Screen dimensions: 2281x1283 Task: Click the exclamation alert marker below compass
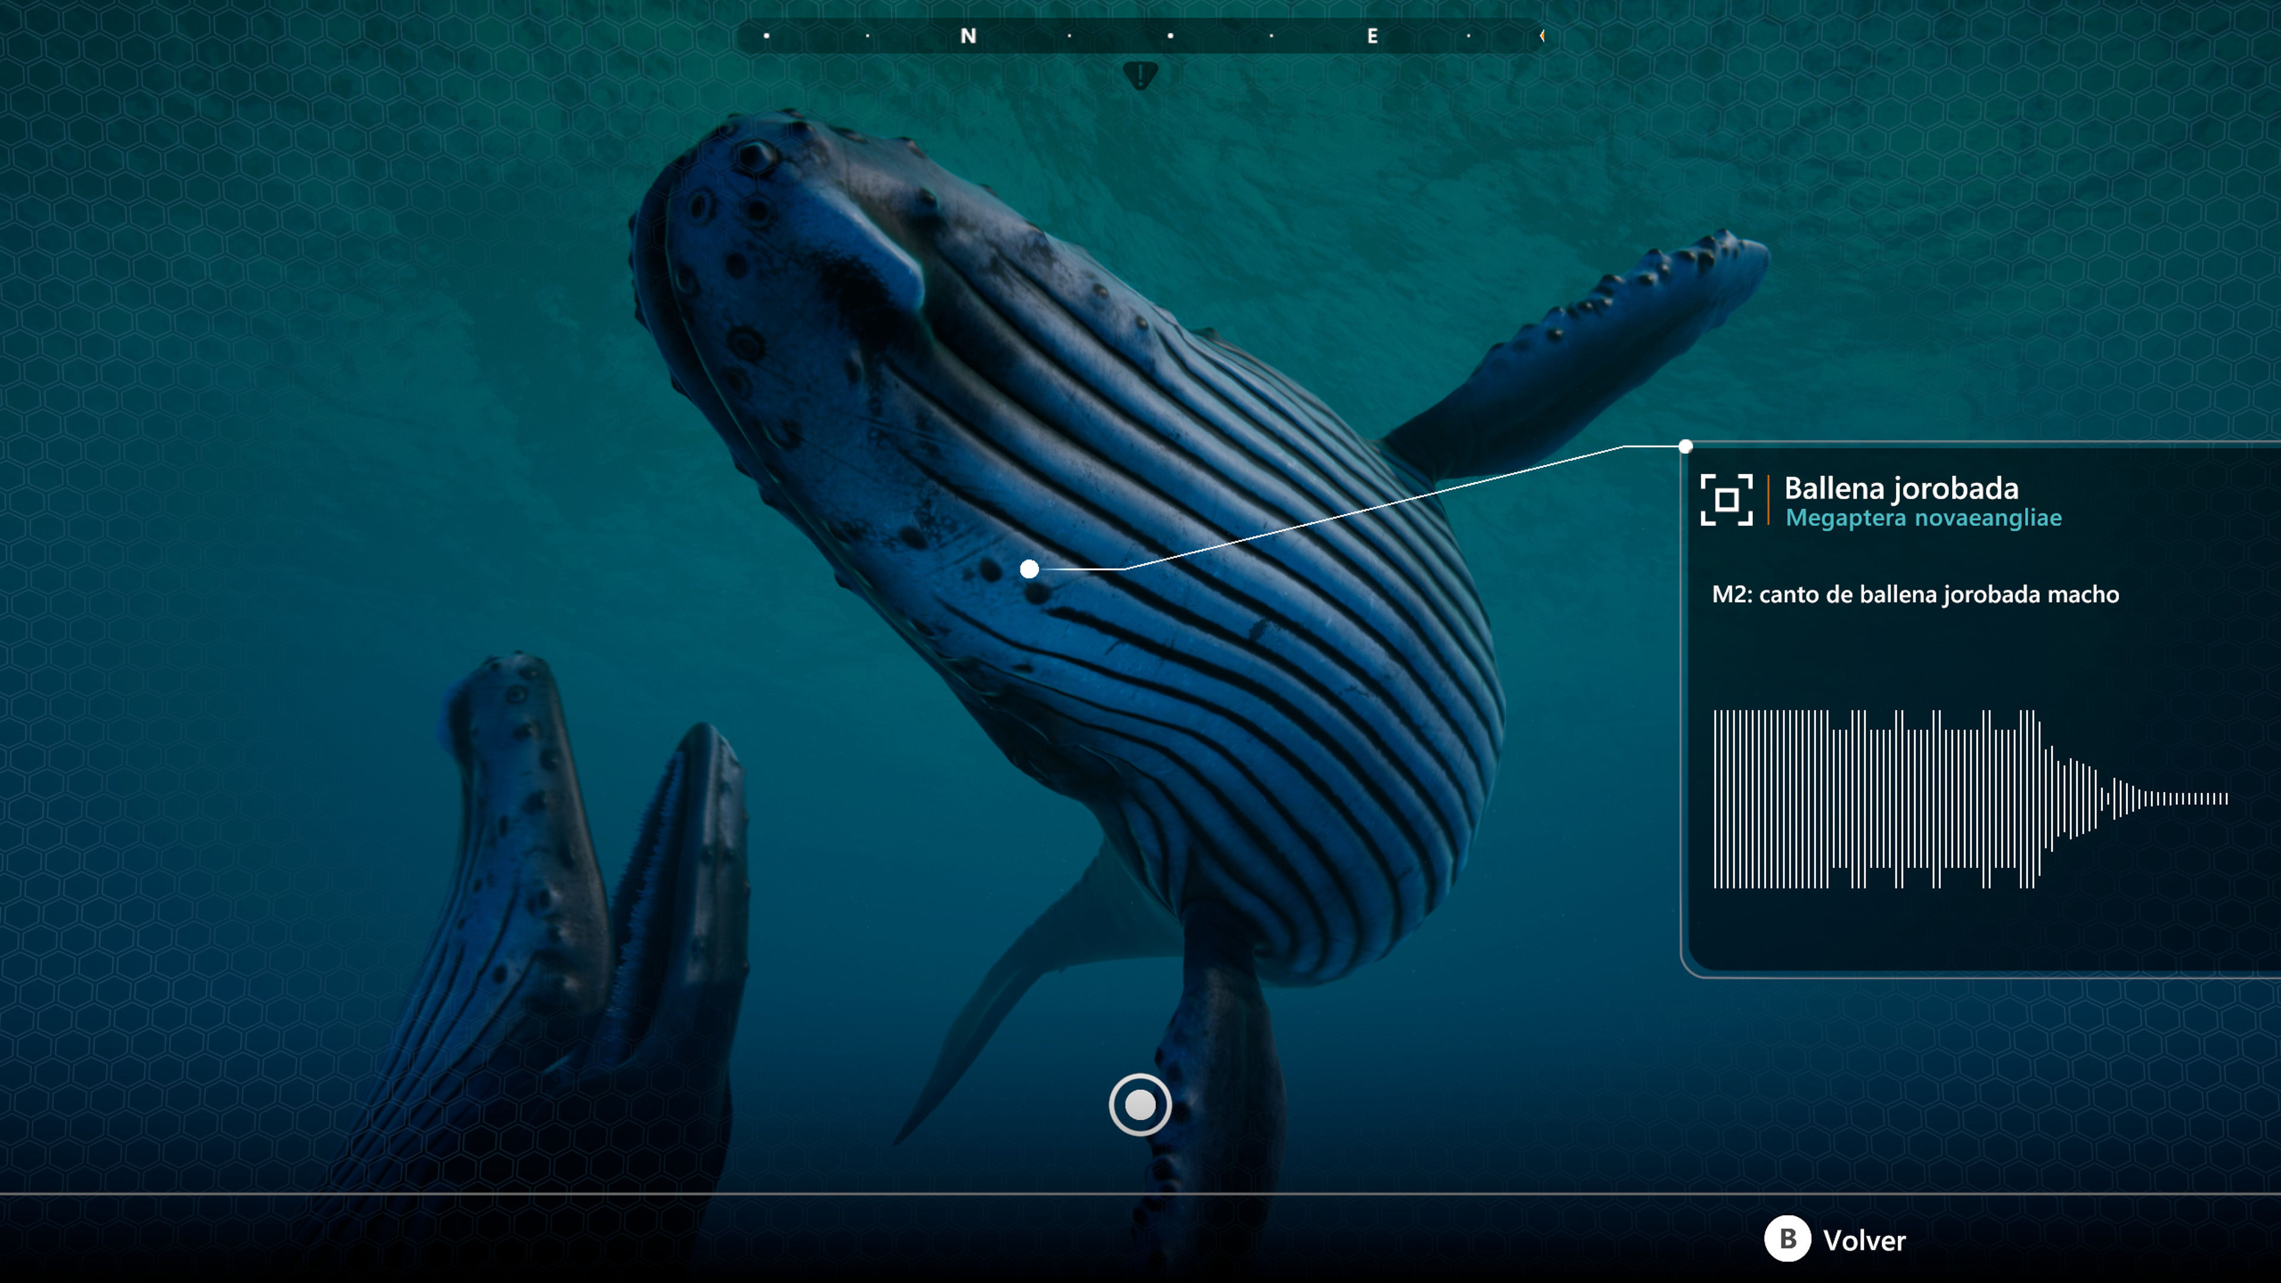click(1140, 75)
